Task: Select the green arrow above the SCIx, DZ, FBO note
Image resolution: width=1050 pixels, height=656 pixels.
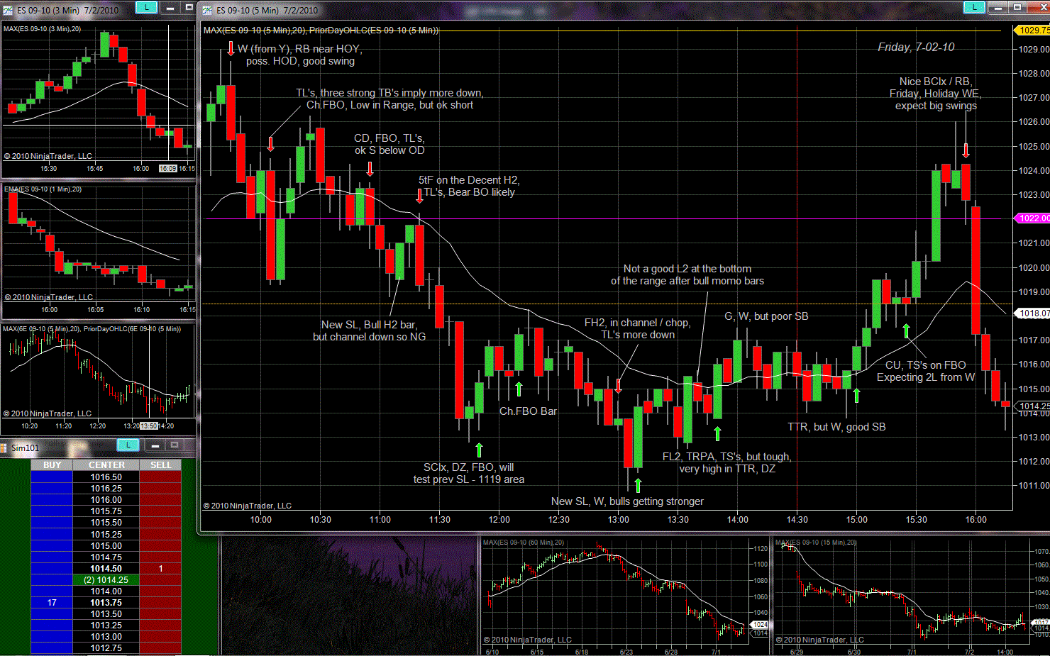Action: point(479,450)
